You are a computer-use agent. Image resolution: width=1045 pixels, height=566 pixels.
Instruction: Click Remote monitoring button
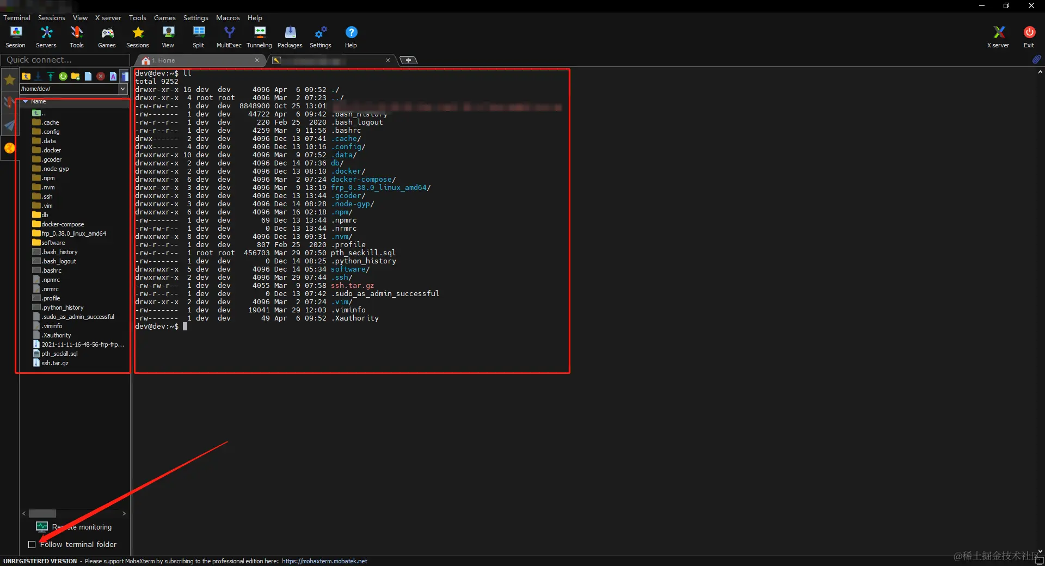pyautogui.click(x=74, y=527)
